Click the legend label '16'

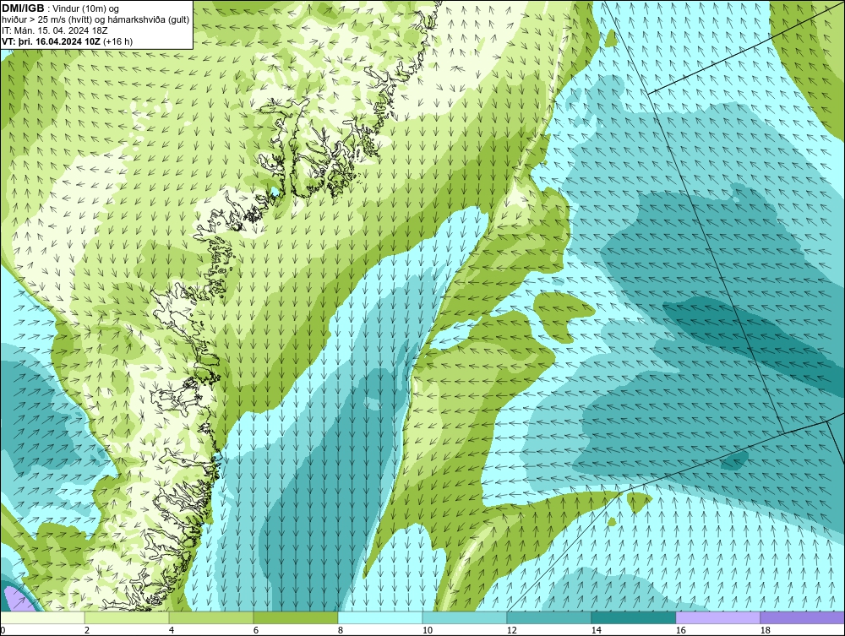pos(680,630)
